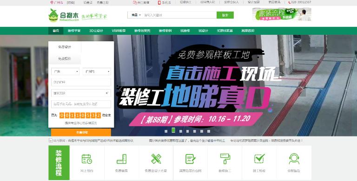Click the green search button
The width and height of the screenshot is (357, 181).
[225, 15]
